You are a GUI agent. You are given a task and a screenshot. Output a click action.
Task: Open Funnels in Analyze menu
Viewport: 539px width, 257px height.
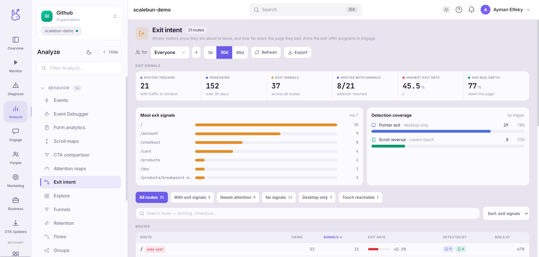tap(81, 210)
